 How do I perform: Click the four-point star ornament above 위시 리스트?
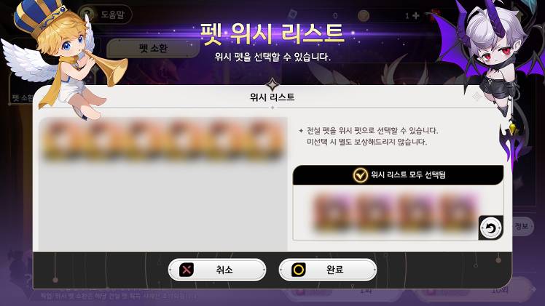tap(272, 84)
